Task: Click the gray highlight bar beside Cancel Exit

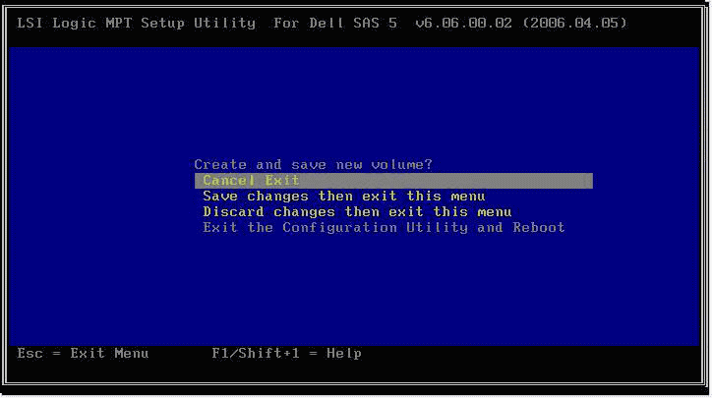Action: click(x=445, y=181)
